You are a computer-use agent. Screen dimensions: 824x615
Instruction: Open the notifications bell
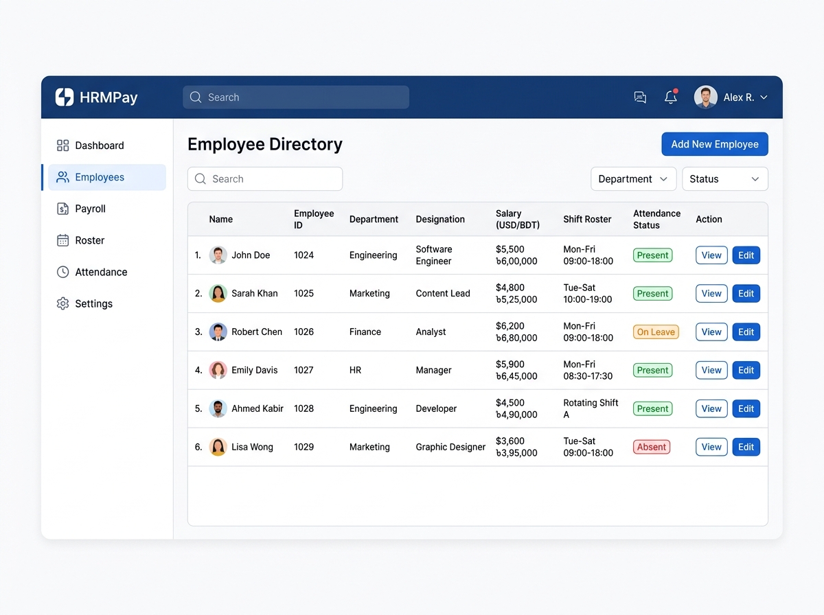tap(671, 97)
